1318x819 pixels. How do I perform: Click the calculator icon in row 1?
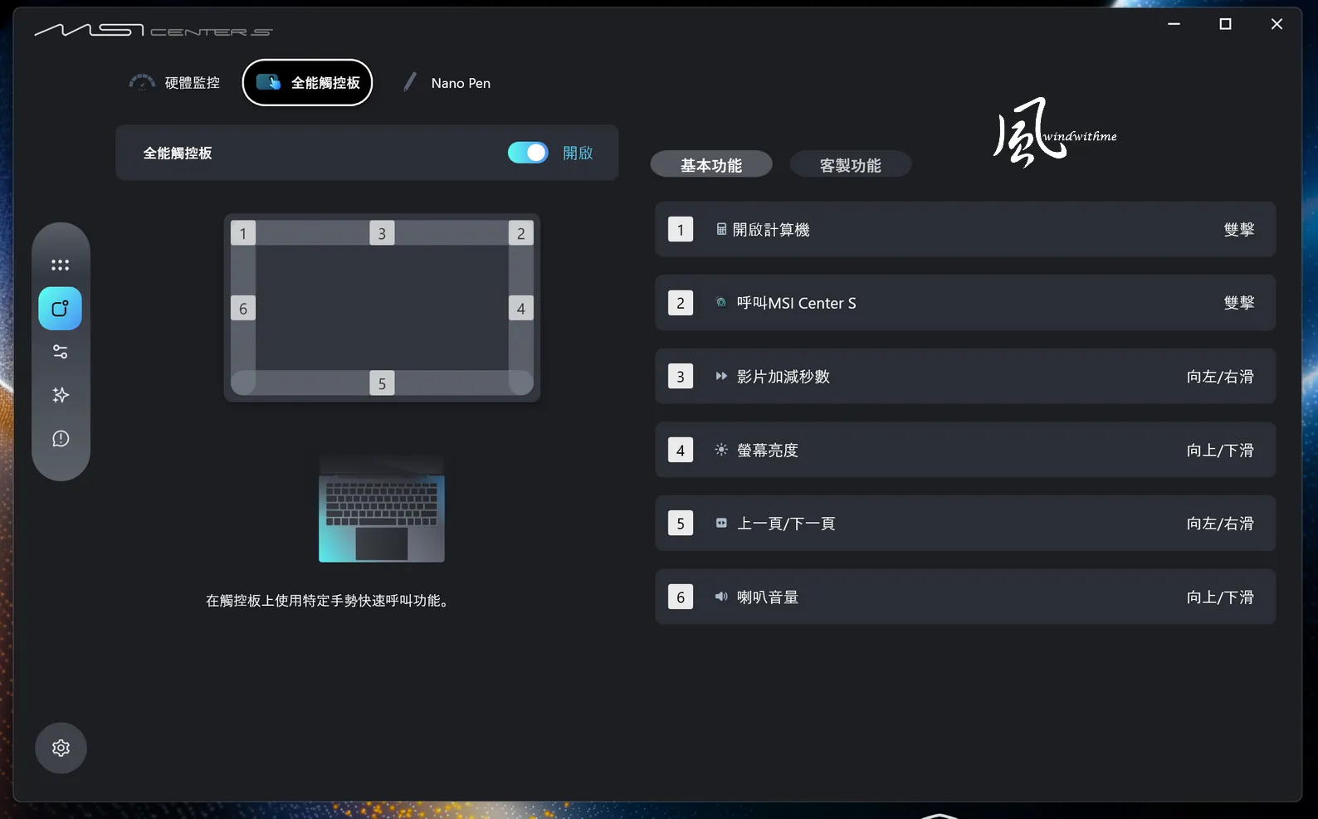[x=721, y=229]
